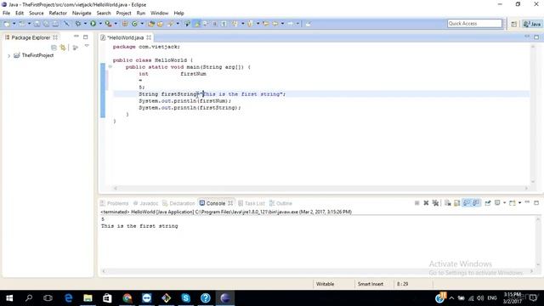Toggle Link with Editor in Package Explorer
Viewport: 544px width, 306px height.
pos(63,48)
